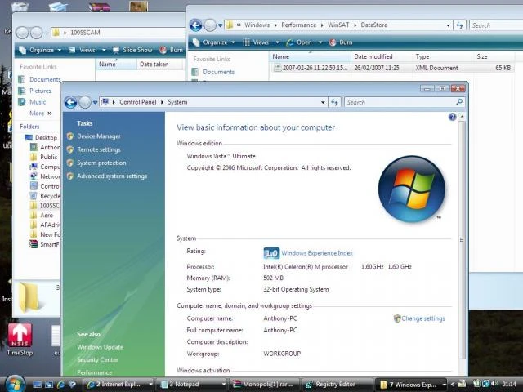523x392 pixels.
Task: Click the help question mark icon
Action: 452,117
